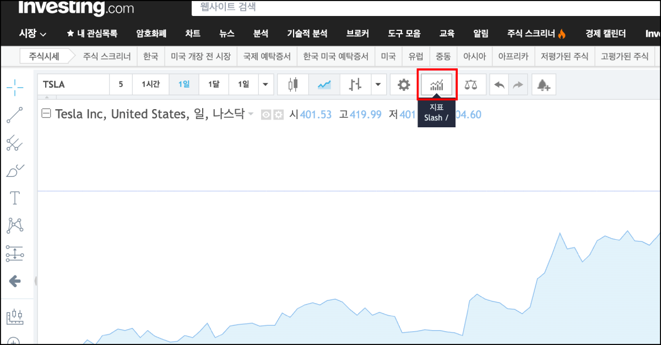661x345 pixels.
Task: Open the 분석 menu
Action: (261, 34)
